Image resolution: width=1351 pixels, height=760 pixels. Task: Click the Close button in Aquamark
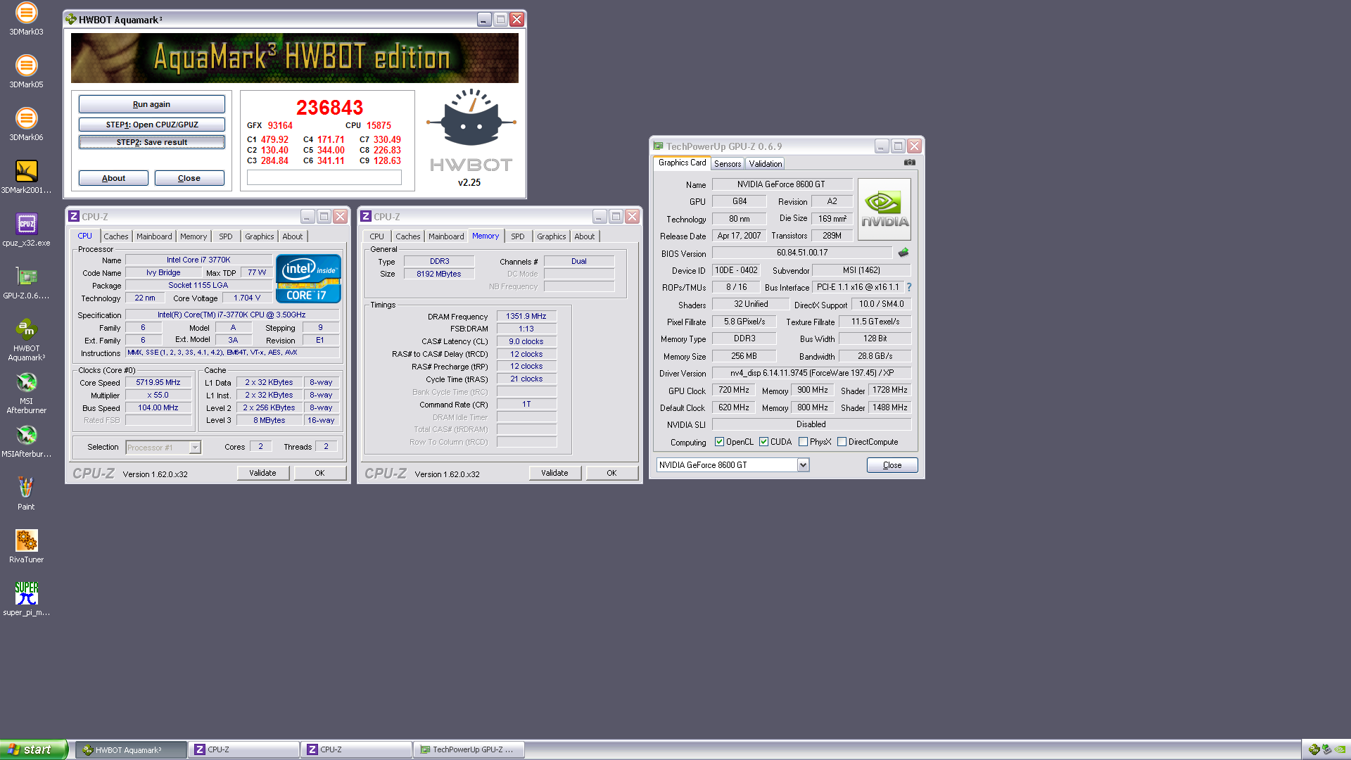pos(189,178)
